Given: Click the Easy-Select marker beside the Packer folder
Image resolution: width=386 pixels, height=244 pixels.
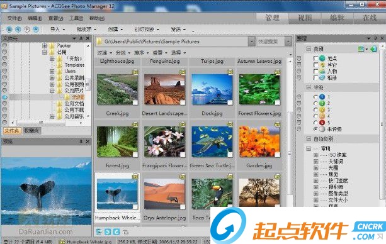Looking at the screenshot, I should point(4,45).
